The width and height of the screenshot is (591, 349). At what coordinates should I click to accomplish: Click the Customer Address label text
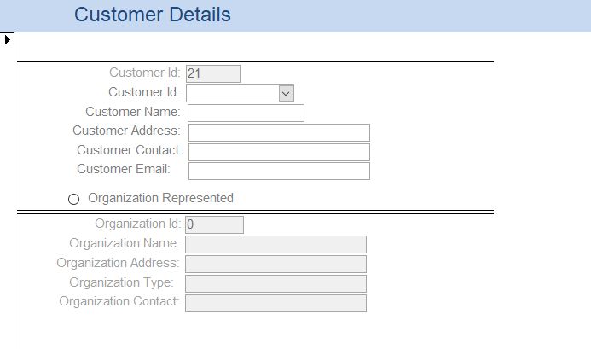[126, 131]
